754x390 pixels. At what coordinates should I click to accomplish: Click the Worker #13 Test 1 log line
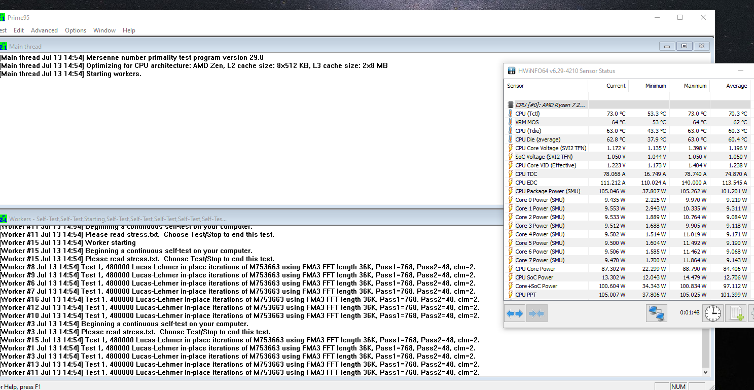(240, 364)
